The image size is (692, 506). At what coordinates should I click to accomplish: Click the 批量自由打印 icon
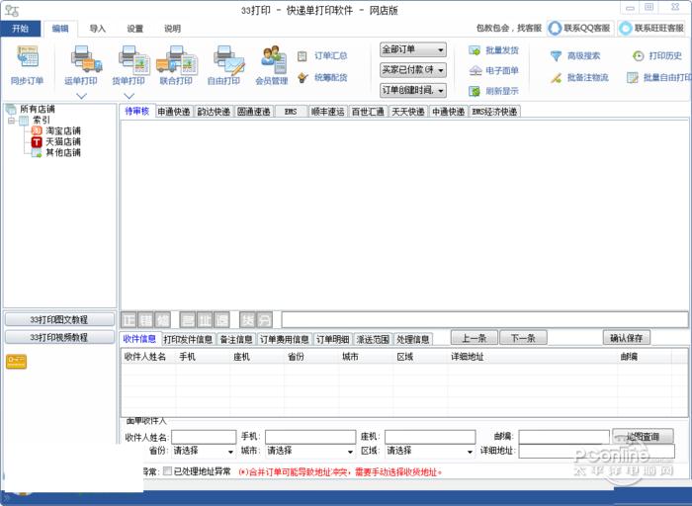633,78
